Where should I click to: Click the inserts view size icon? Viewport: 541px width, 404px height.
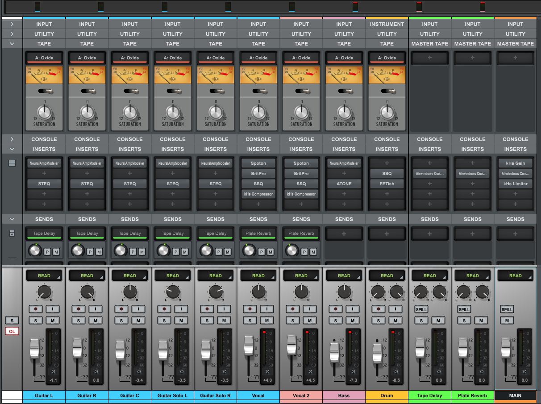pyautogui.click(x=12, y=163)
